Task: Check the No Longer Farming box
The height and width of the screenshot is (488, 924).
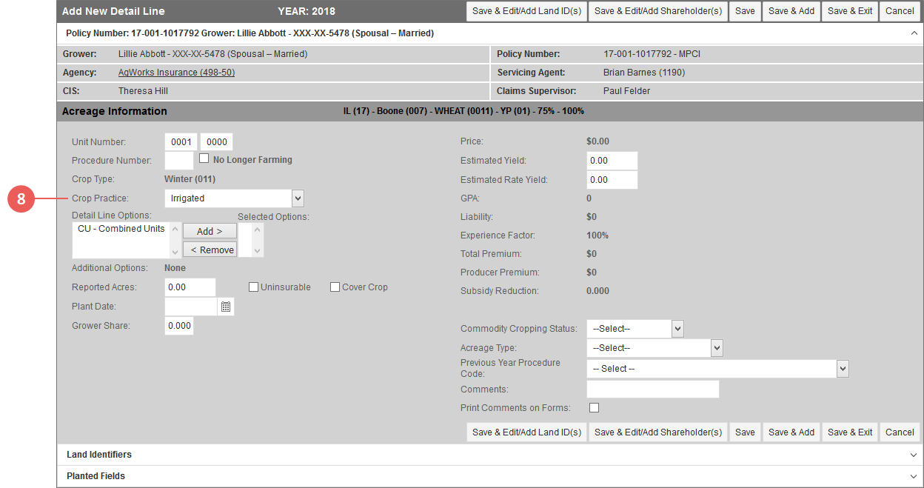Action: point(204,158)
